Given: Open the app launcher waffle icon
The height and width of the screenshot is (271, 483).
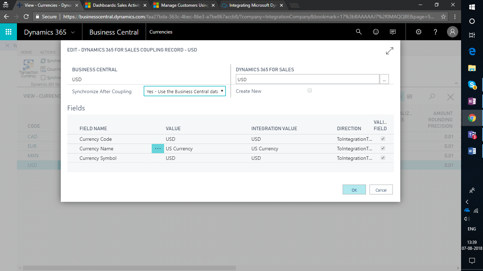Looking at the screenshot, I should [8, 32].
